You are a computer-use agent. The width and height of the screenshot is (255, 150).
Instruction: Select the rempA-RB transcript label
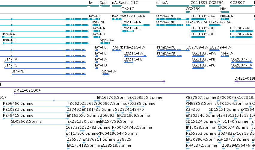pyautogui.click(x=165, y=22)
